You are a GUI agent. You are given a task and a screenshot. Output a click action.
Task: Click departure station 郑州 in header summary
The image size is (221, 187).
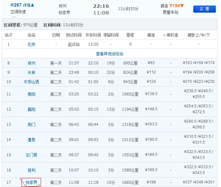[x=63, y=6]
